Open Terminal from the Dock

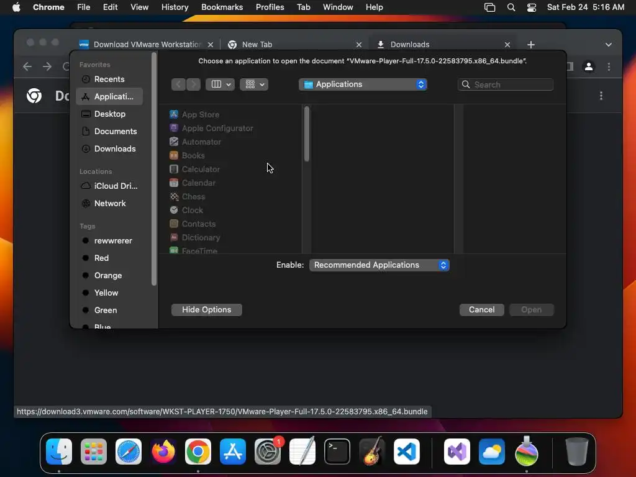(x=337, y=452)
